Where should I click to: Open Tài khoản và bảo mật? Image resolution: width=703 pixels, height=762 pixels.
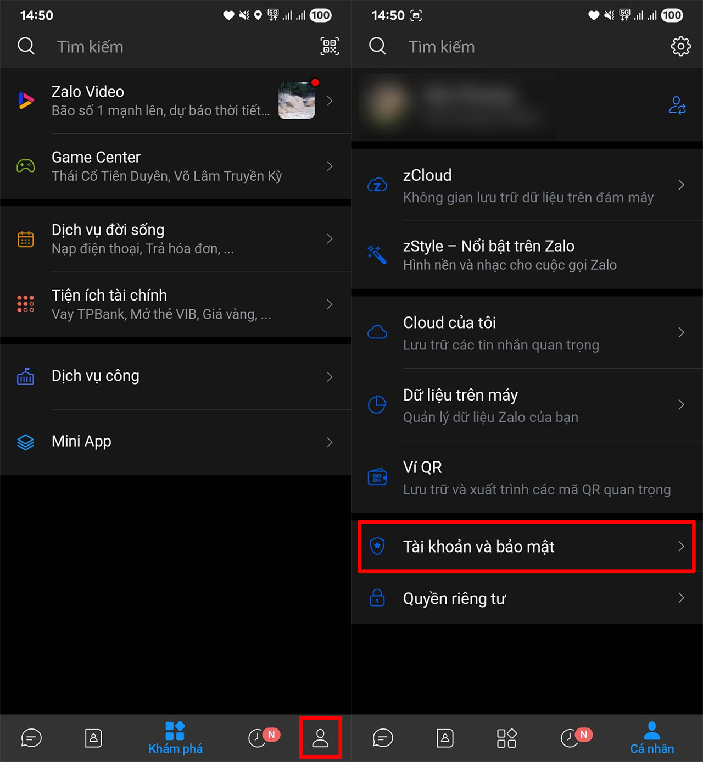526,547
